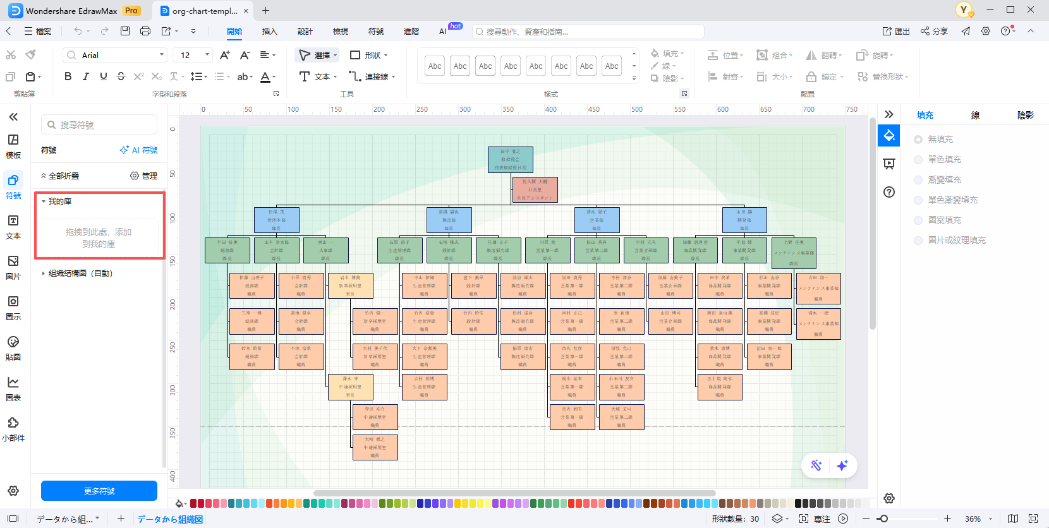
Task: Open the Charts panel in sidebar
Action: coord(13,388)
